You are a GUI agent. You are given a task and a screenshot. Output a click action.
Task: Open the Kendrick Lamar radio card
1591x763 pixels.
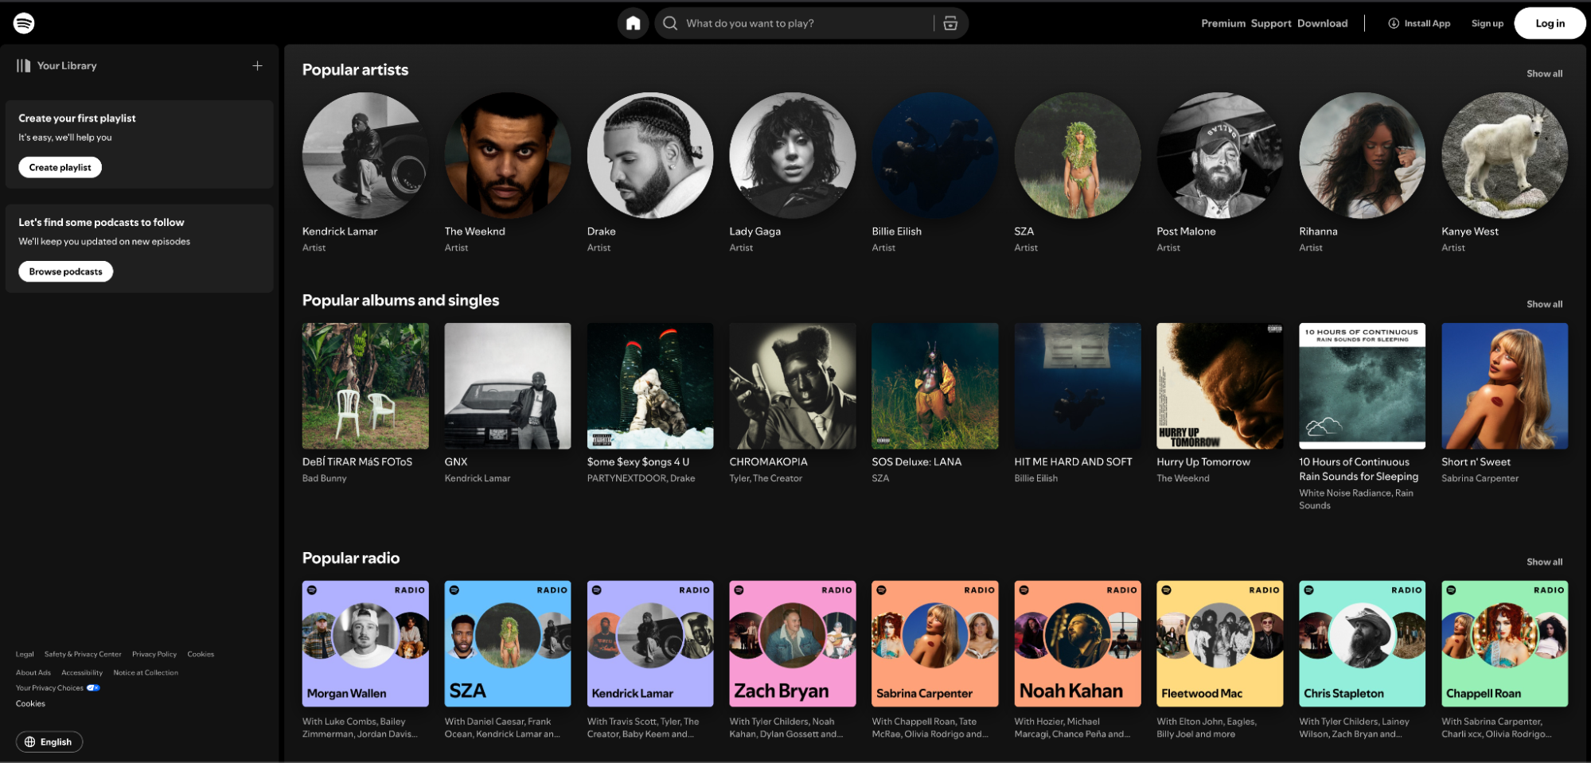(x=650, y=644)
